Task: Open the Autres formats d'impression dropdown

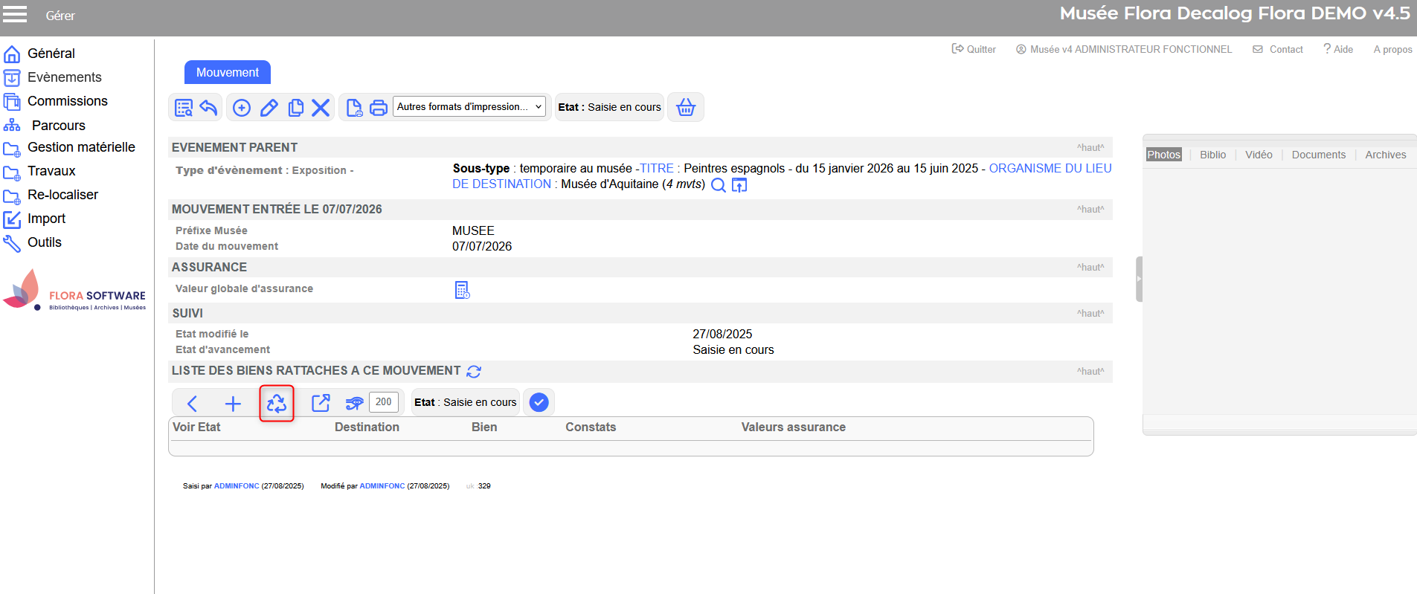Action: 469,107
